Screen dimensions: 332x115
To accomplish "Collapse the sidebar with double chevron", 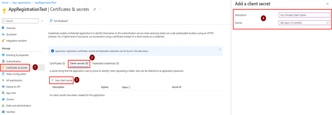I will [x=42, y=21].
